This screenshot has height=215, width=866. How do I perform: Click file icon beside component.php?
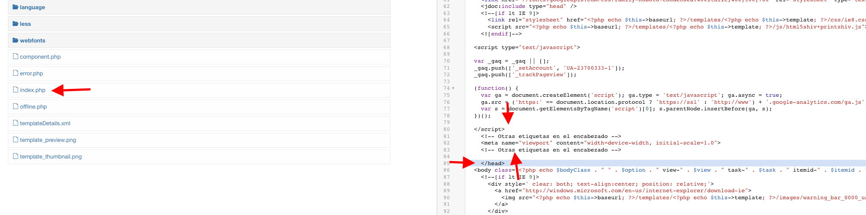point(15,56)
